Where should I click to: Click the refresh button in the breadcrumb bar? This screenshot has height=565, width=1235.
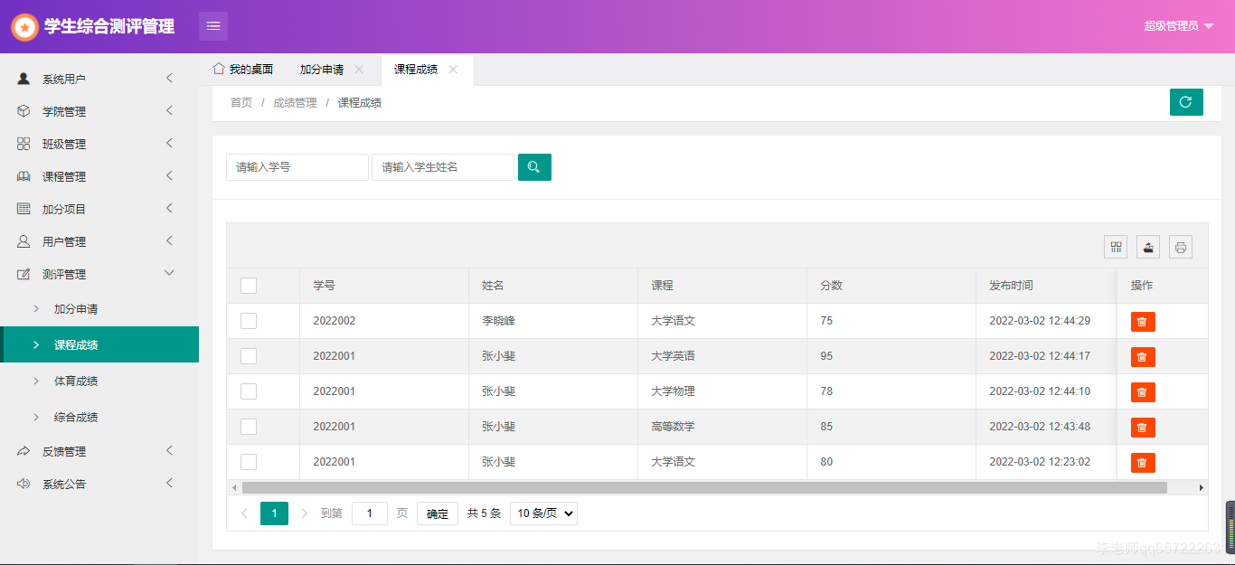tap(1186, 102)
